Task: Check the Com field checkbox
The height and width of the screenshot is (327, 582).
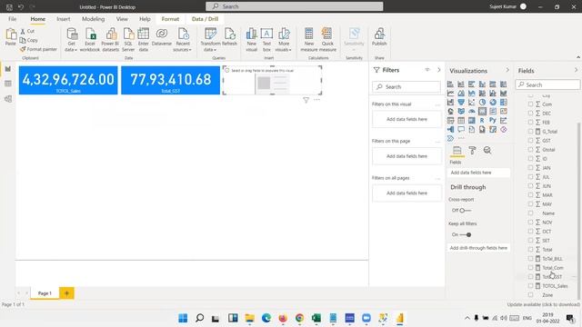Action: [x=530, y=104]
